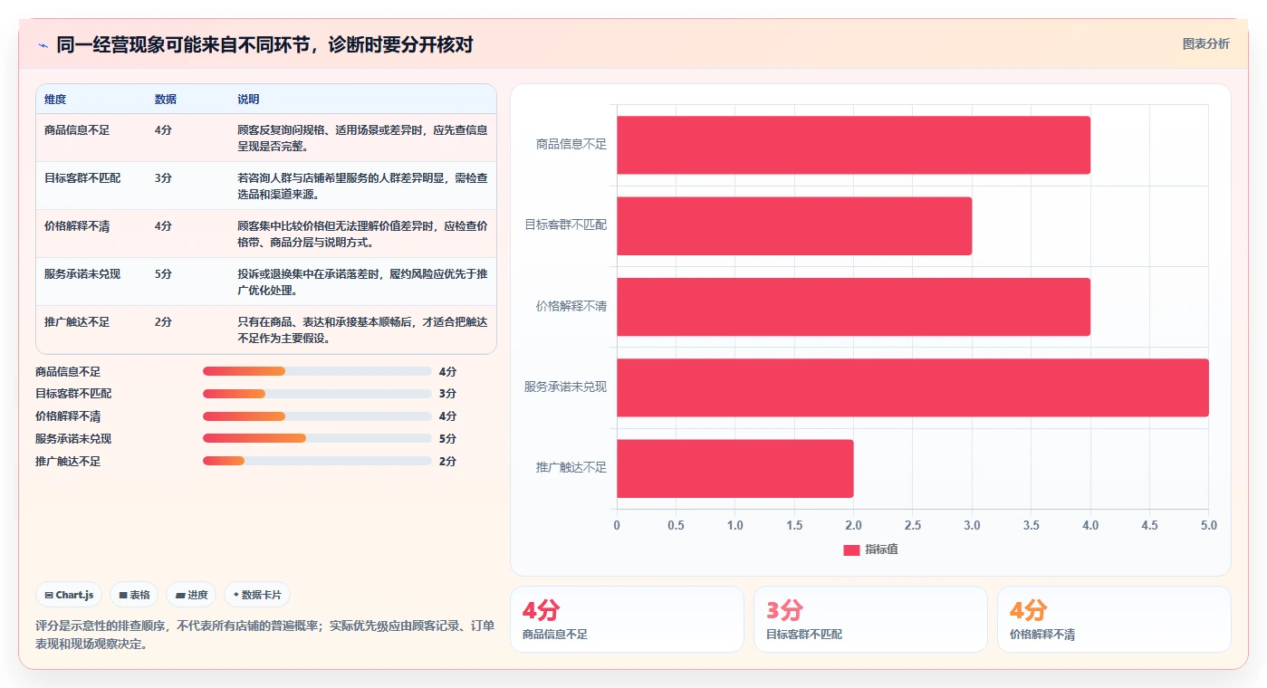Click the 商品信息不足 progress bar
The height and width of the screenshot is (688, 1267).
click(x=317, y=371)
